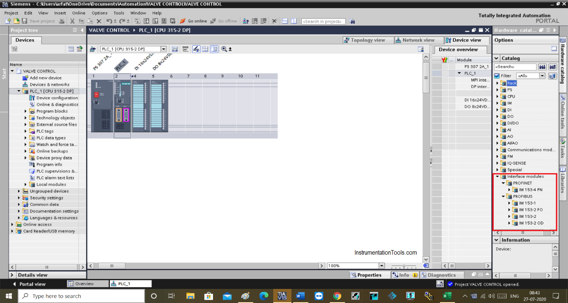Collapse the Information section
568x303 pixels.
click(x=497, y=240)
